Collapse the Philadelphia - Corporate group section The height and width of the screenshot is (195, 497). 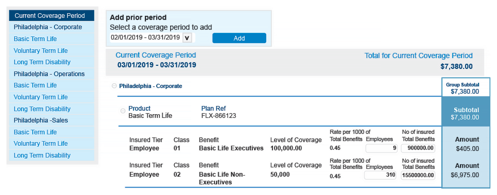click(x=114, y=86)
